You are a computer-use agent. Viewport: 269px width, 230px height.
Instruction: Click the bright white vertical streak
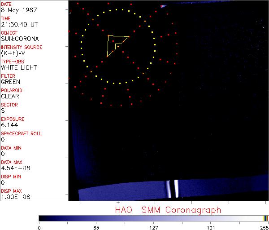pyautogui.click(x=176, y=188)
